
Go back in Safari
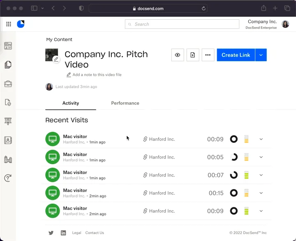coord(53,8)
